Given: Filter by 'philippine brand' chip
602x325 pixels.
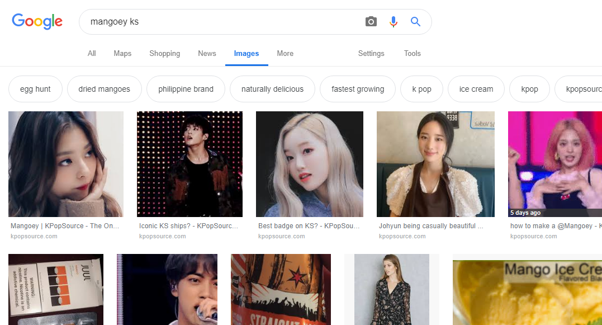Looking at the screenshot, I should (186, 89).
